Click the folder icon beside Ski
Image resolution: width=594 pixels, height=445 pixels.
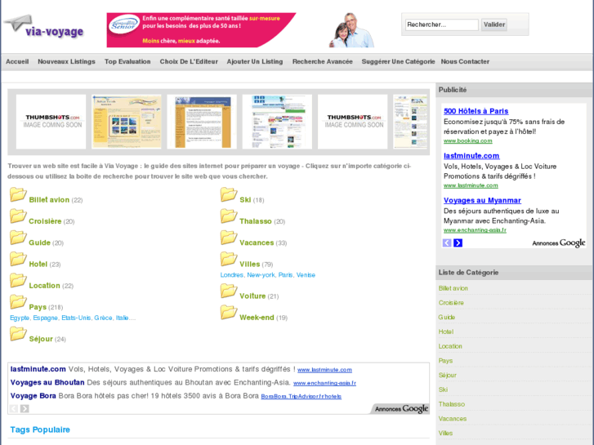(x=229, y=194)
